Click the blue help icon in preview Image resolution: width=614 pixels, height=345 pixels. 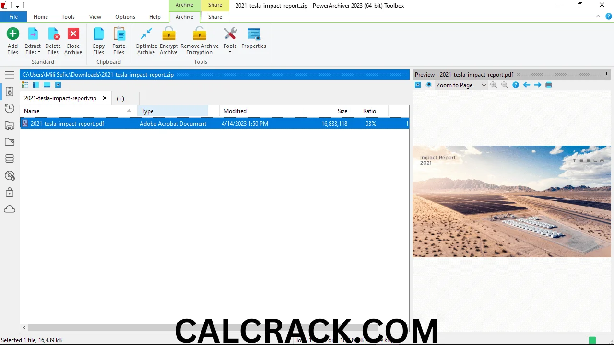(516, 85)
